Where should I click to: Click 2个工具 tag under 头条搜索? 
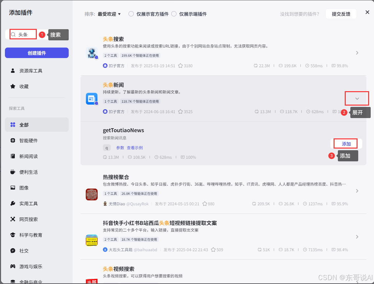click(110, 55)
